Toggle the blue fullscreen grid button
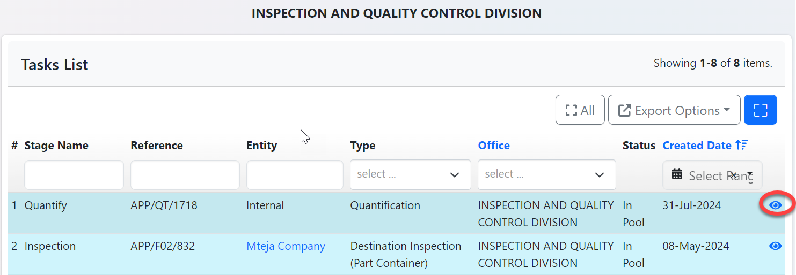 point(760,110)
